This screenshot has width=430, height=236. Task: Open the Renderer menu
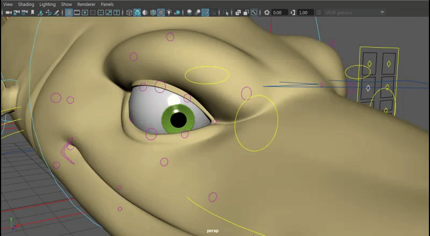(x=86, y=4)
